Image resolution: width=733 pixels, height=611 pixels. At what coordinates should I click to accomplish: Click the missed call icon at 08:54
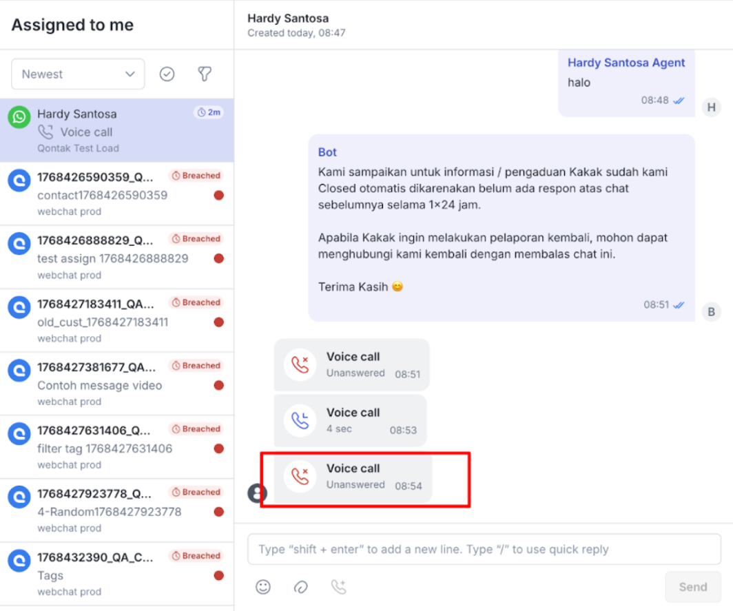click(300, 476)
